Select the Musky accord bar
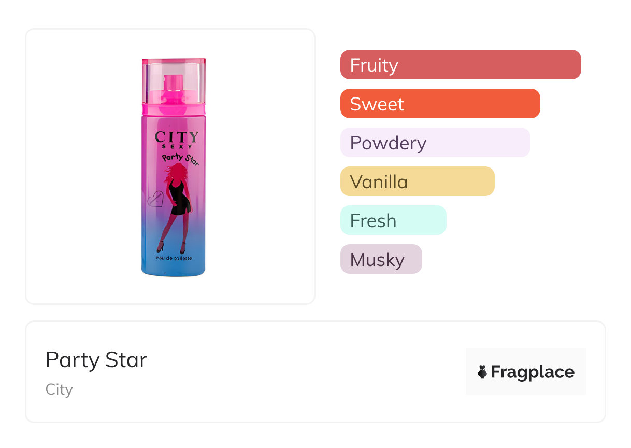 point(381,259)
